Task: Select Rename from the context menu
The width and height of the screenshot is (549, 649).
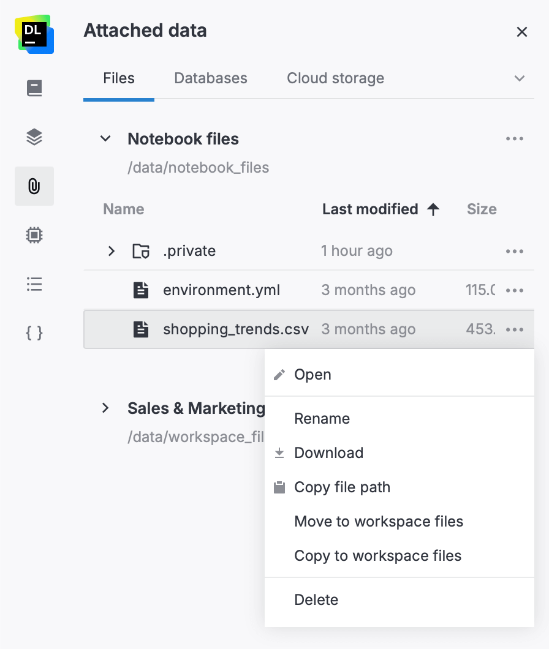Action: pyautogui.click(x=322, y=418)
